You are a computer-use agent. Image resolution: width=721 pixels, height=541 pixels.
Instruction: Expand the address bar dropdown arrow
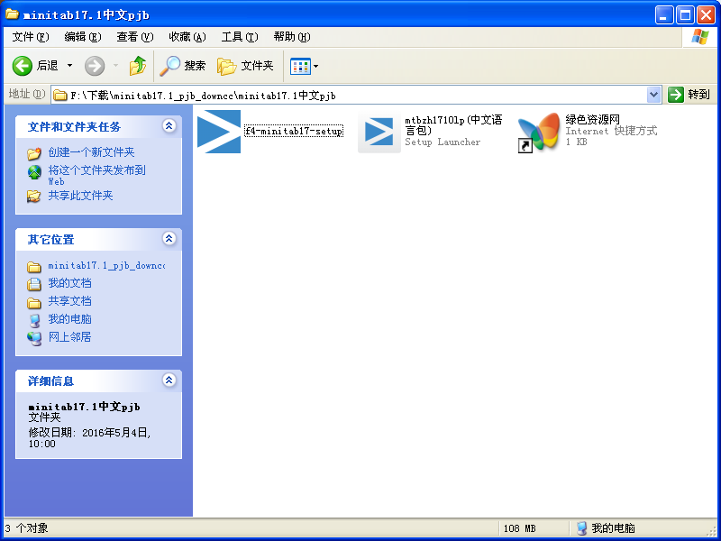653,96
